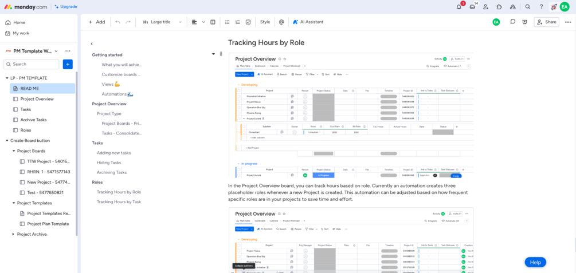Jump to Getting started in outline
The height and width of the screenshot is (273, 576).
click(x=107, y=55)
